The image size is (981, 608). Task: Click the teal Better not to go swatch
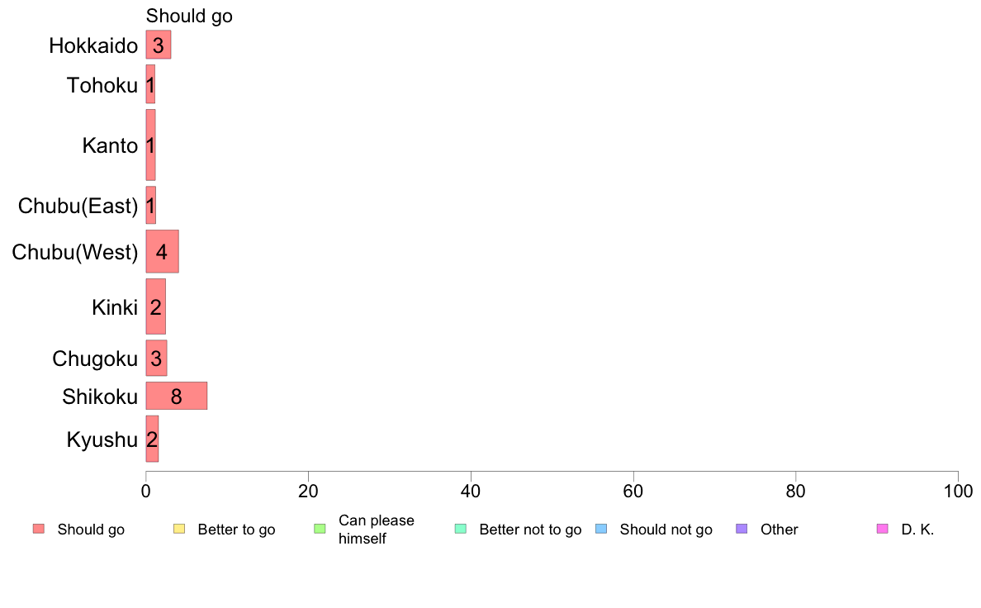tap(461, 529)
